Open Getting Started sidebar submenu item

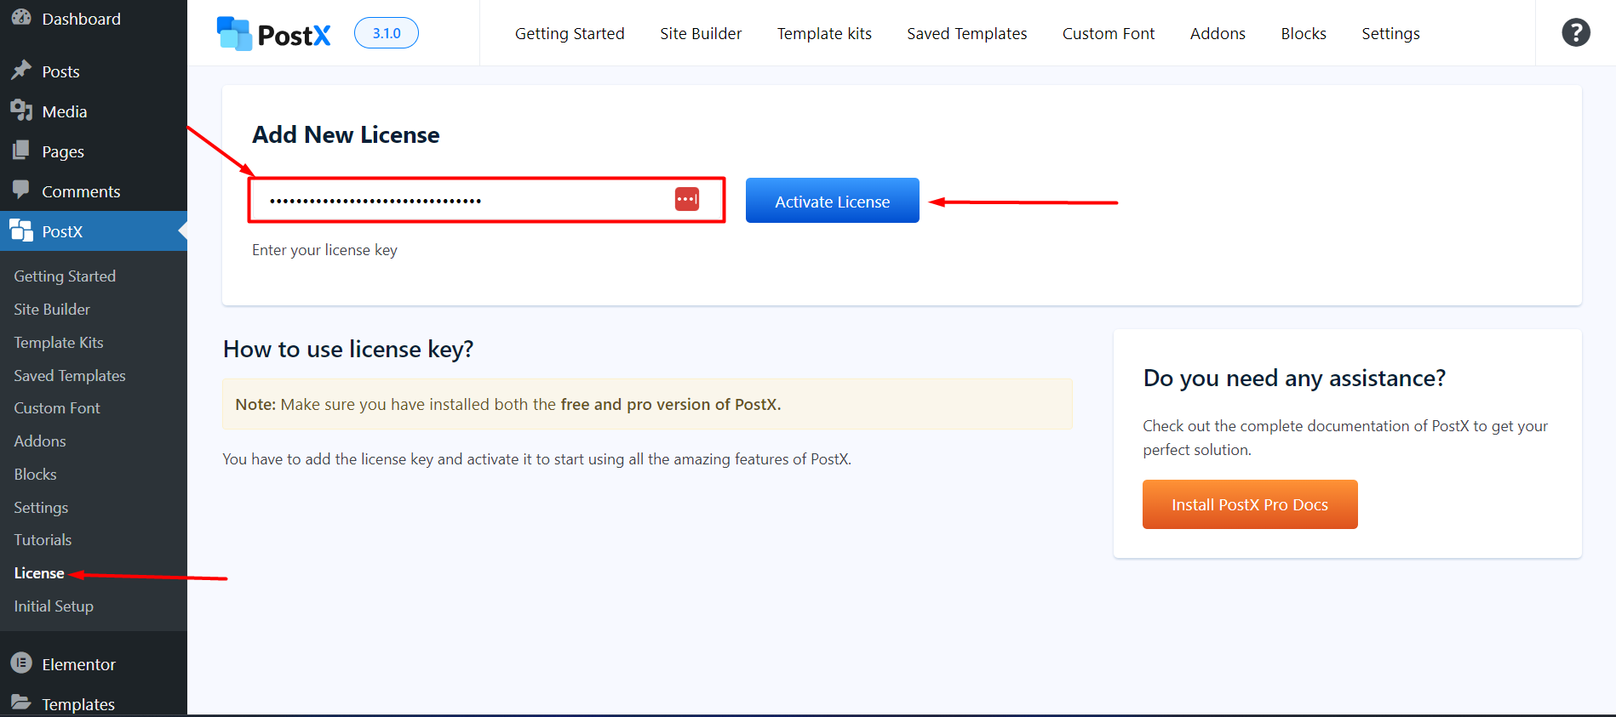65,276
